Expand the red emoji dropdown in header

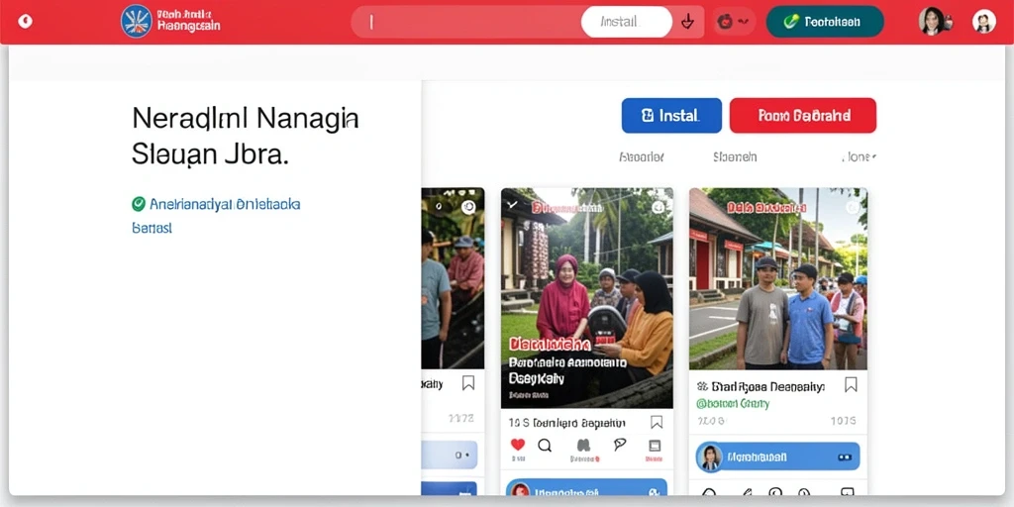734,22
